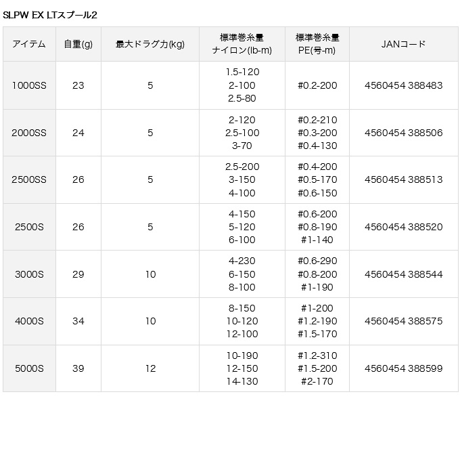This screenshot has width=460, height=451.
Task: Click nylon value 3-150
Action: (x=242, y=179)
